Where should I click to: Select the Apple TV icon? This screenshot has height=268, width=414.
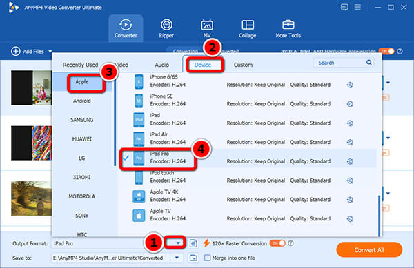coord(139,216)
